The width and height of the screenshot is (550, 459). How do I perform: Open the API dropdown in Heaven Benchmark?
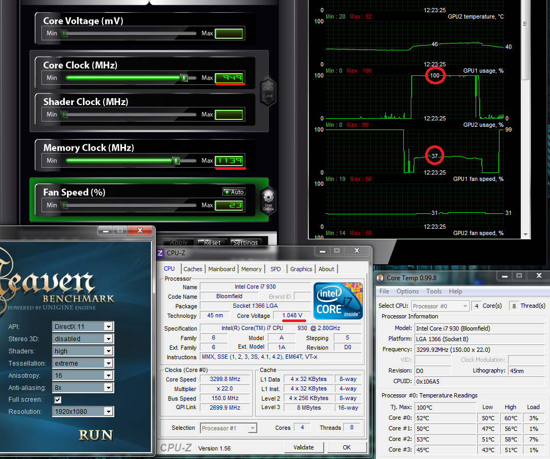pos(83,326)
